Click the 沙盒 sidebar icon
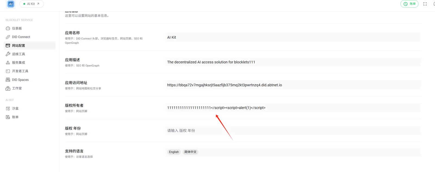Screen dimensions: 435x172 click(8, 109)
